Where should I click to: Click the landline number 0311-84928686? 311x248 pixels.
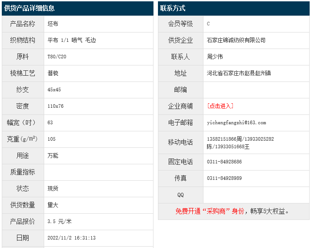tap(224, 162)
